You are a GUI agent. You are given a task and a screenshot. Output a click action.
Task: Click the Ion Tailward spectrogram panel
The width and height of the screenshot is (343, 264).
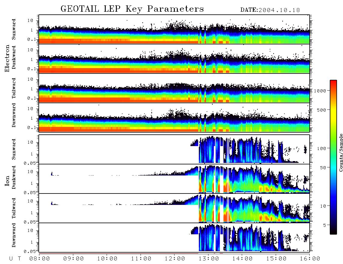[x=174, y=208]
